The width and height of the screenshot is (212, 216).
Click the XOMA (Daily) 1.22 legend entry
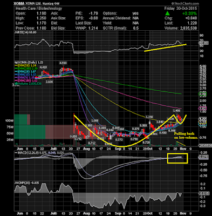coord(29,63)
